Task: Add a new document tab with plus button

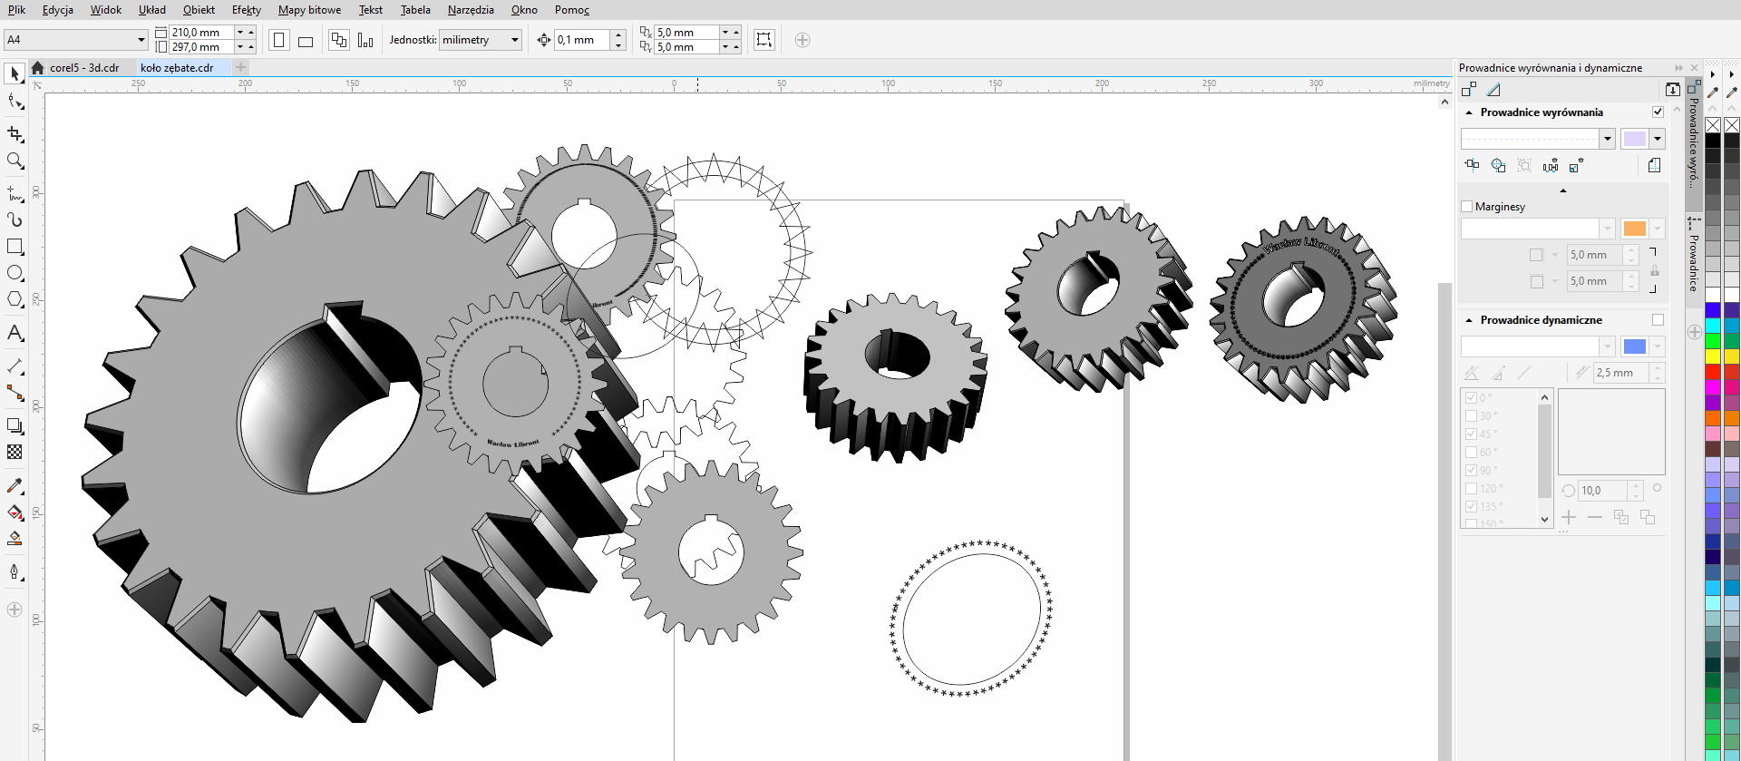Action: point(240,67)
